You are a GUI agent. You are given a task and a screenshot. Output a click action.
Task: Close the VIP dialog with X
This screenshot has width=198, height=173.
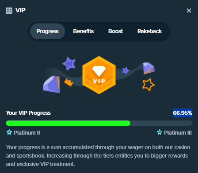coord(189,11)
